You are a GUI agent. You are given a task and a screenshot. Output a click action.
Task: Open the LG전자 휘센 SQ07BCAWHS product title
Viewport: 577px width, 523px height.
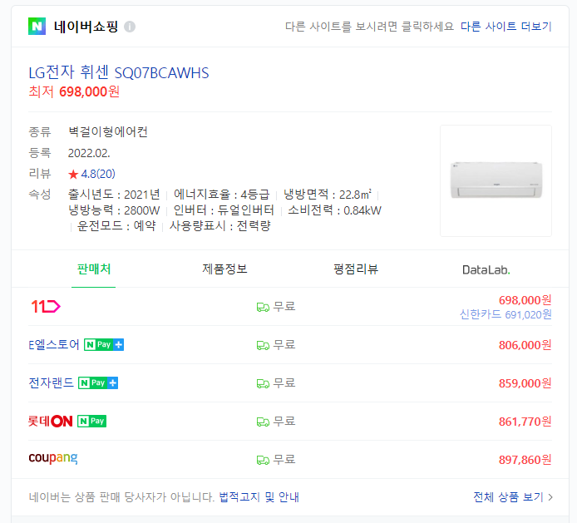(x=119, y=72)
